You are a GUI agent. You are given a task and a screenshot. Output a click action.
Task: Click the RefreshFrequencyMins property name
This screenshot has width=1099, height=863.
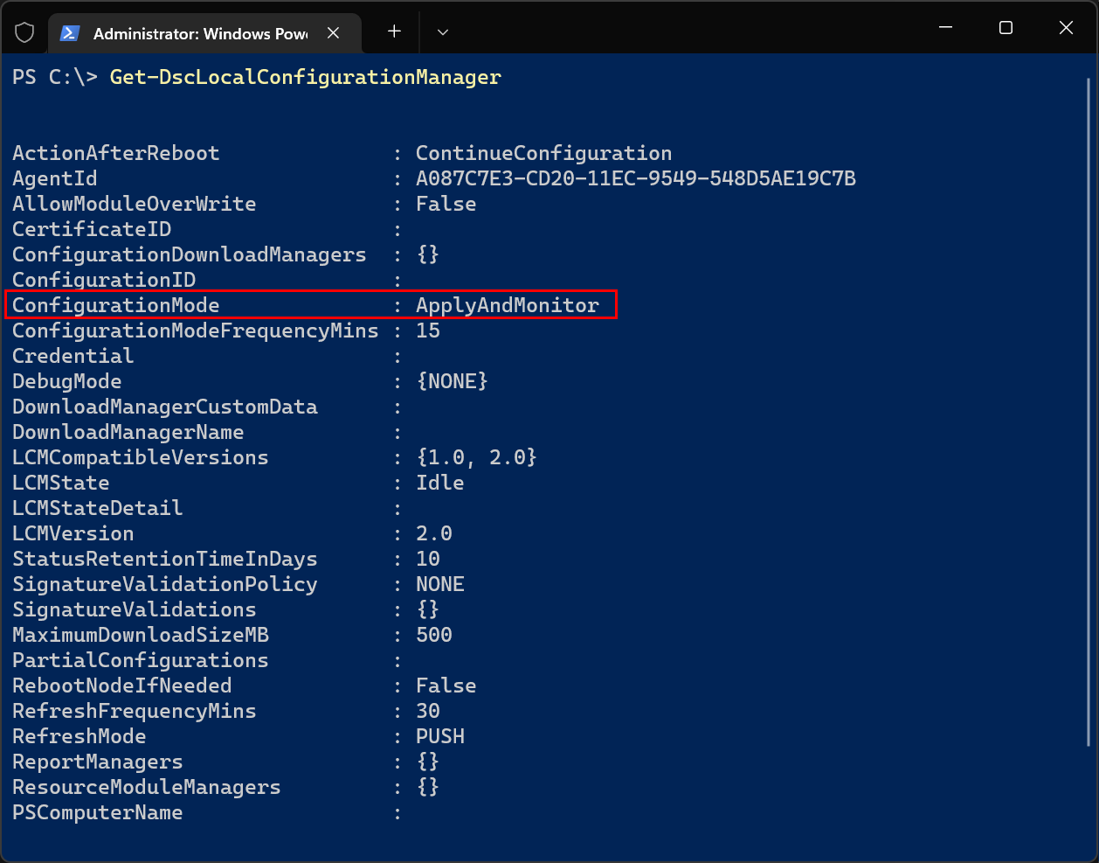(135, 712)
